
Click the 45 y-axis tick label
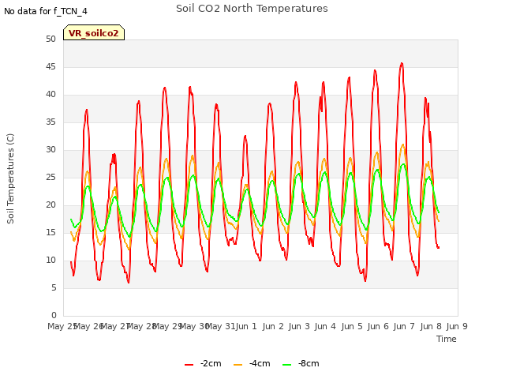[50, 66]
